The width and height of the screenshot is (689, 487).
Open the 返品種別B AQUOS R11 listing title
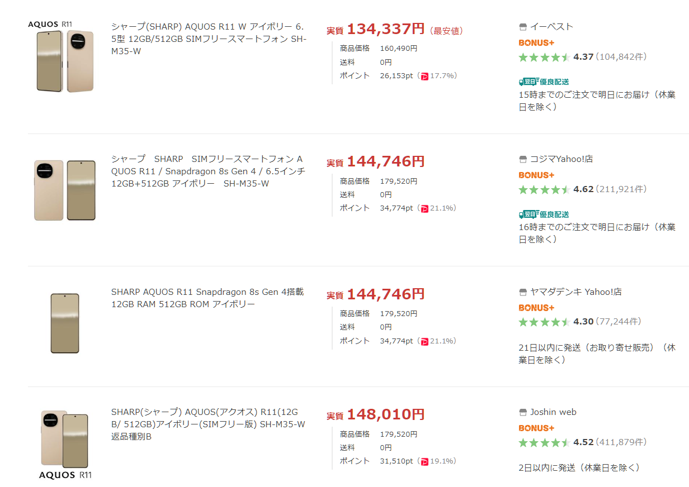[208, 424]
